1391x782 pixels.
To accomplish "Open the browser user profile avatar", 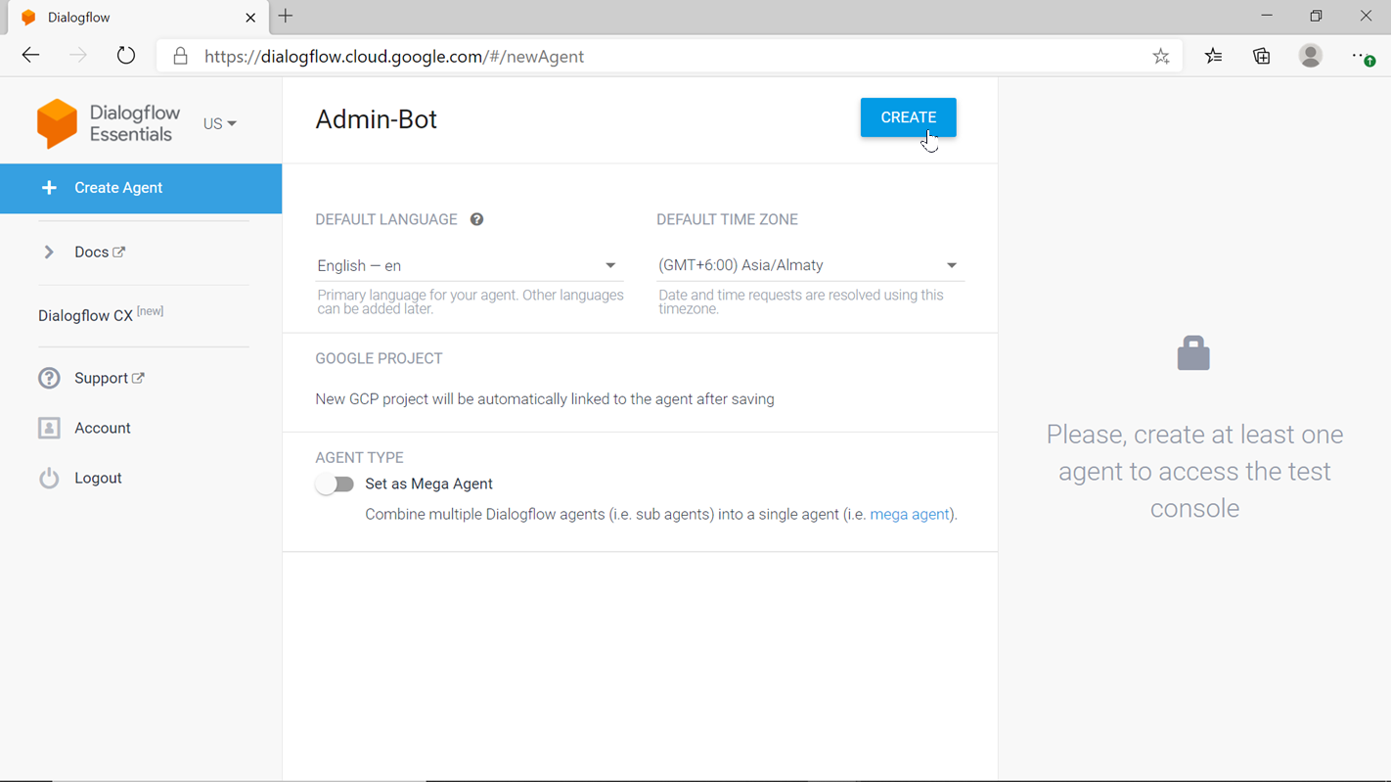I will click(1310, 57).
